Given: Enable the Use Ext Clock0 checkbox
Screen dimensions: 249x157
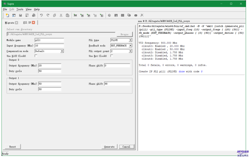Looking at the screenshot, I should [112, 56].
